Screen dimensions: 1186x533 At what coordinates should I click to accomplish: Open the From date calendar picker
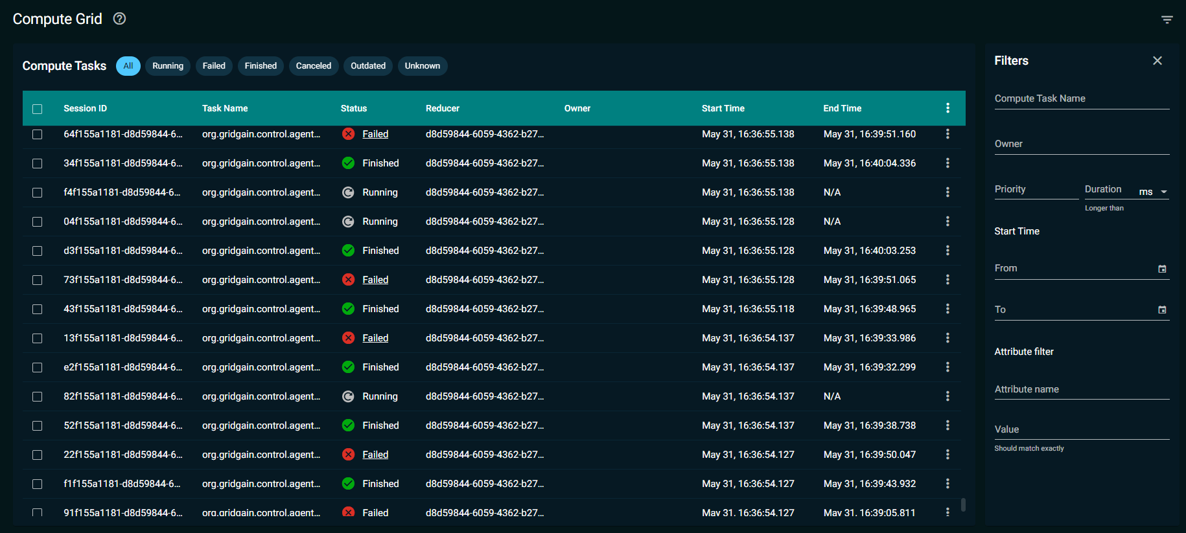click(1162, 269)
